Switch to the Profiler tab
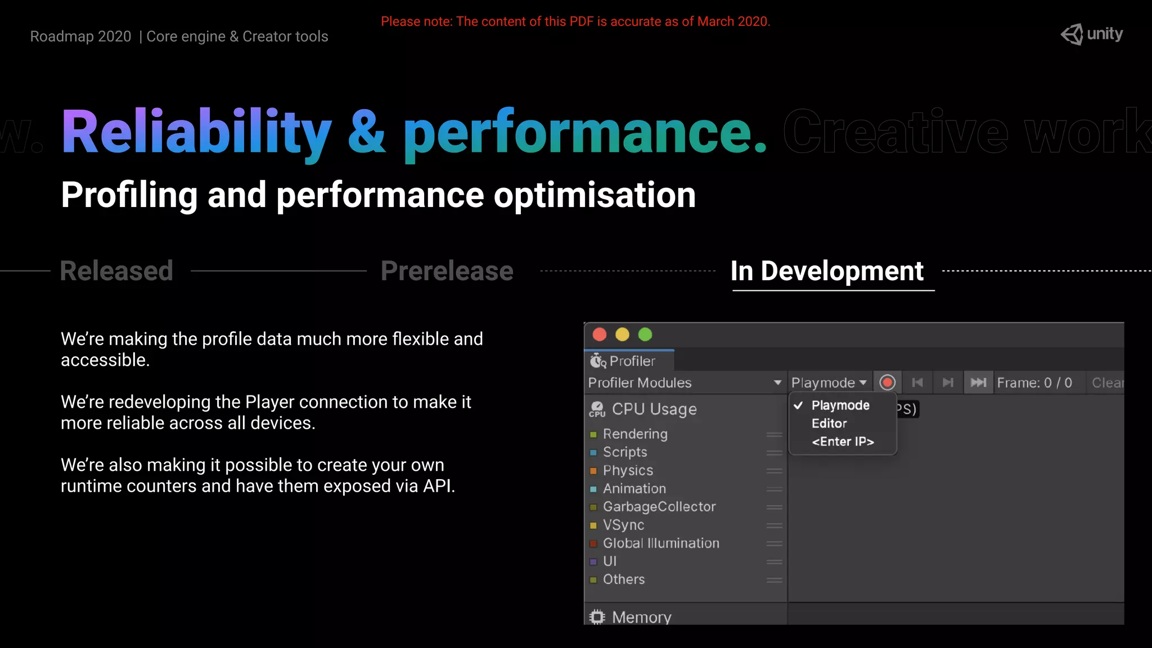 629,361
